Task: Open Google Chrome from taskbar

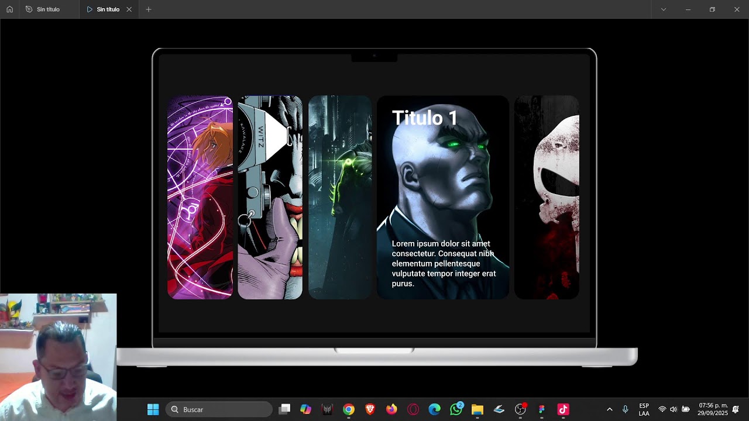Action: coord(349,409)
